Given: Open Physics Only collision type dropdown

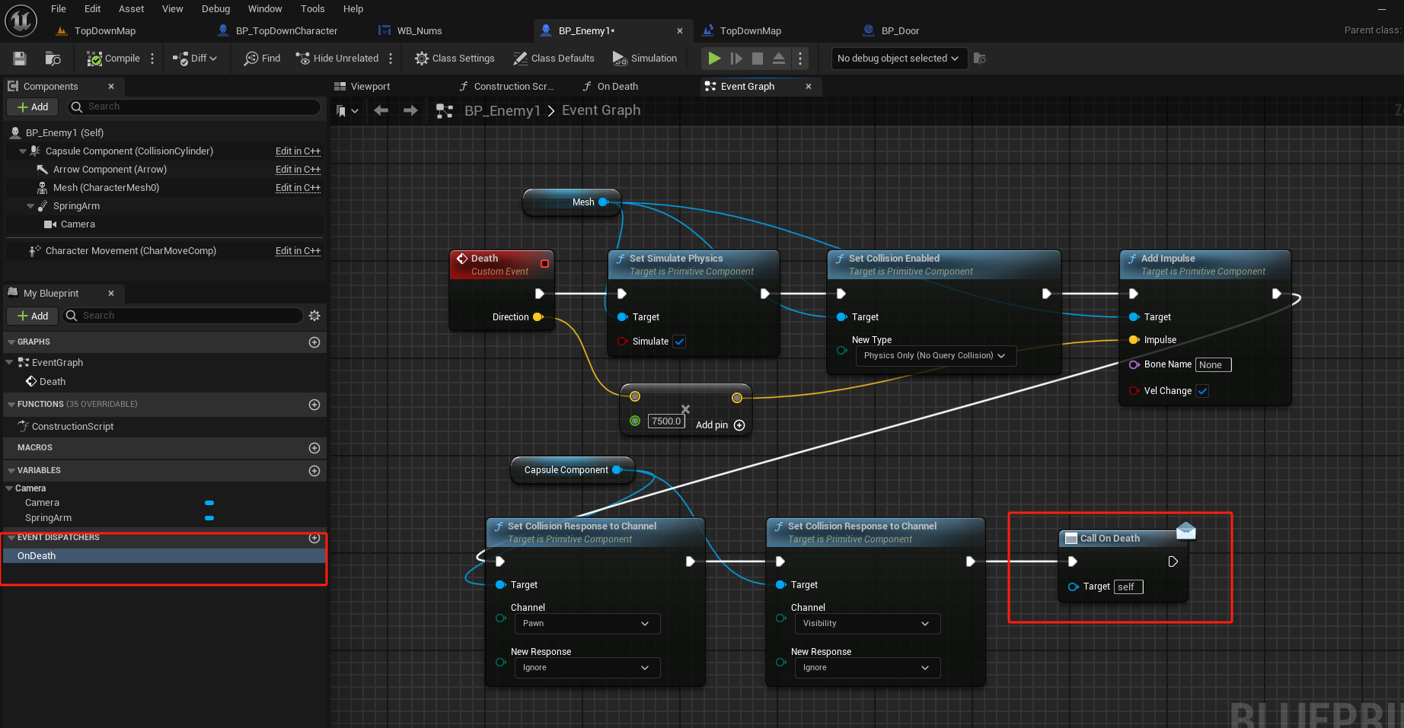Looking at the screenshot, I should (936, 356).
